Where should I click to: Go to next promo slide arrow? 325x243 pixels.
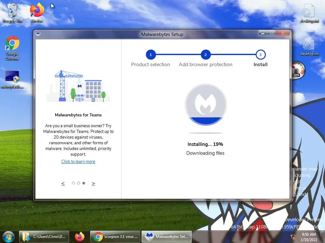94,184
